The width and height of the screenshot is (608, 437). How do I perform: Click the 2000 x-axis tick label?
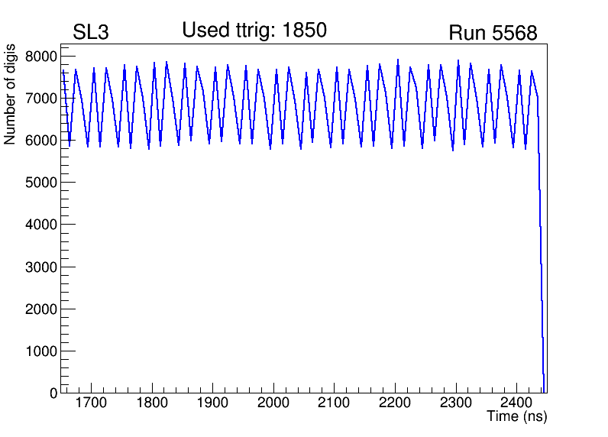pos(273,403)
